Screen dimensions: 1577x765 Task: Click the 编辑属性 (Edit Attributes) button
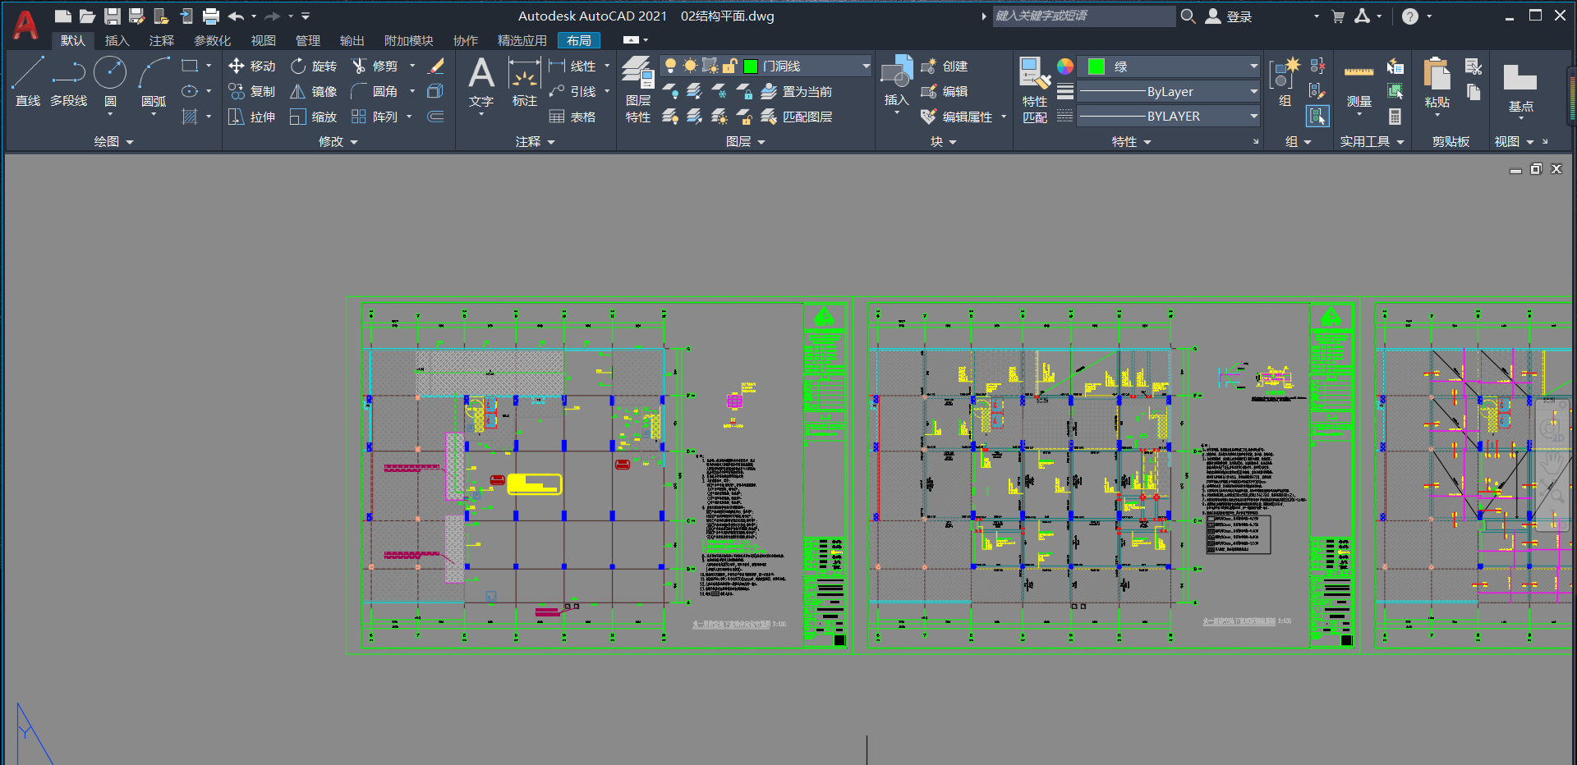coord(957,117)
